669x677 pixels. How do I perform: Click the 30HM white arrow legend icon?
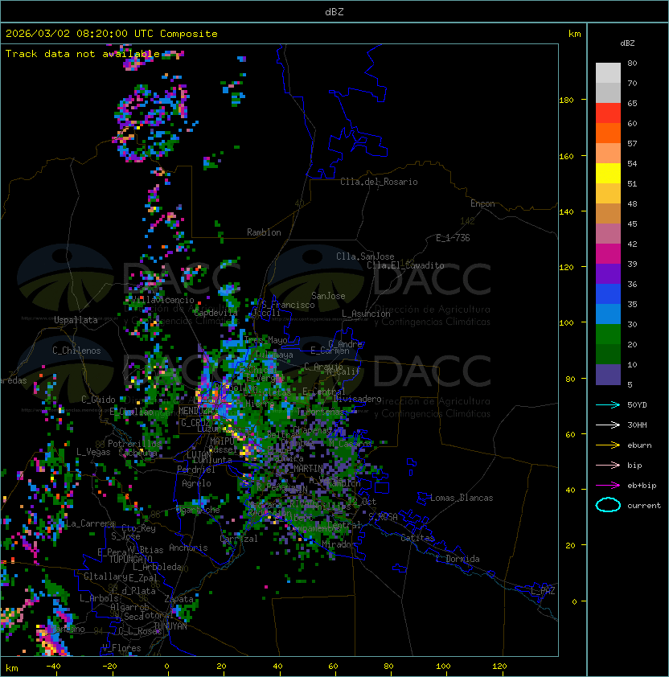pyautogui.click(x=608, y=425)
